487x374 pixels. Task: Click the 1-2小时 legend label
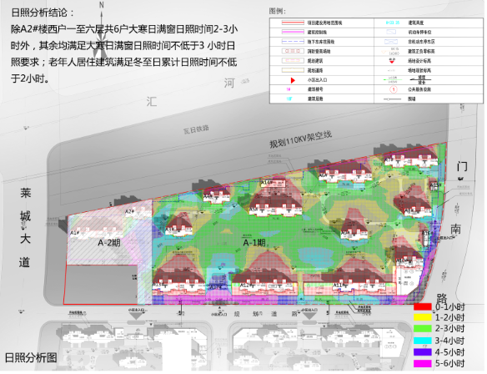pyautogui.click(x=449, y=317)
